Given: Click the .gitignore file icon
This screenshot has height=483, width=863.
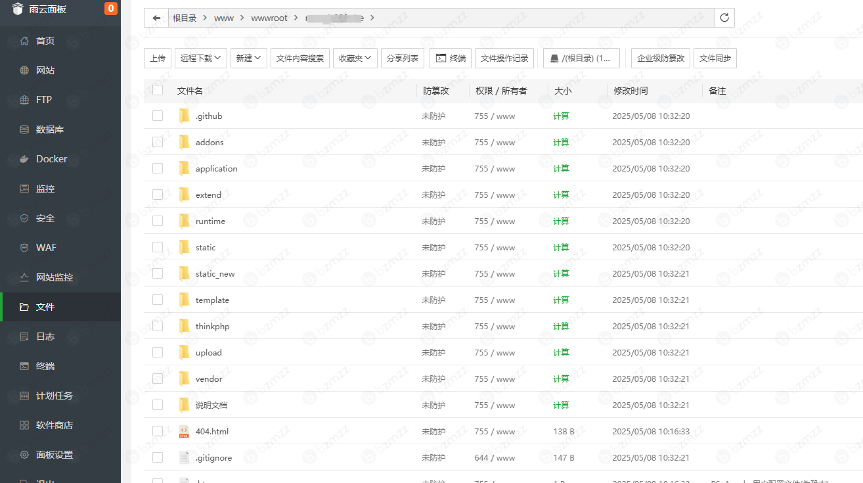Looking at the screenshot, I should coord(184,457).
